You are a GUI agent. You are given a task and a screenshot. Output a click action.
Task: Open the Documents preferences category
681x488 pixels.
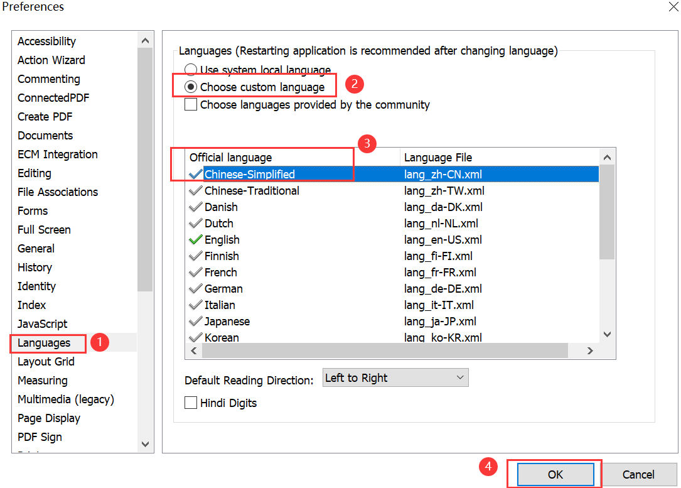coord(45,136)
